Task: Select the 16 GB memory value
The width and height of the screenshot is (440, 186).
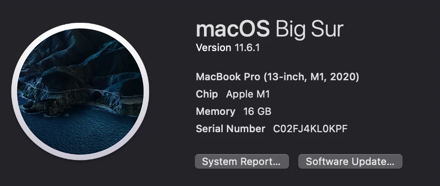Action: pos(258,111)
